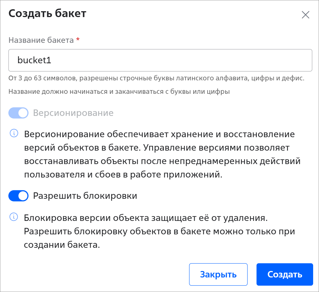Click the Разрешить блокировки label text
This screenshot has height=292, width=319.
[x=85, y=196]
